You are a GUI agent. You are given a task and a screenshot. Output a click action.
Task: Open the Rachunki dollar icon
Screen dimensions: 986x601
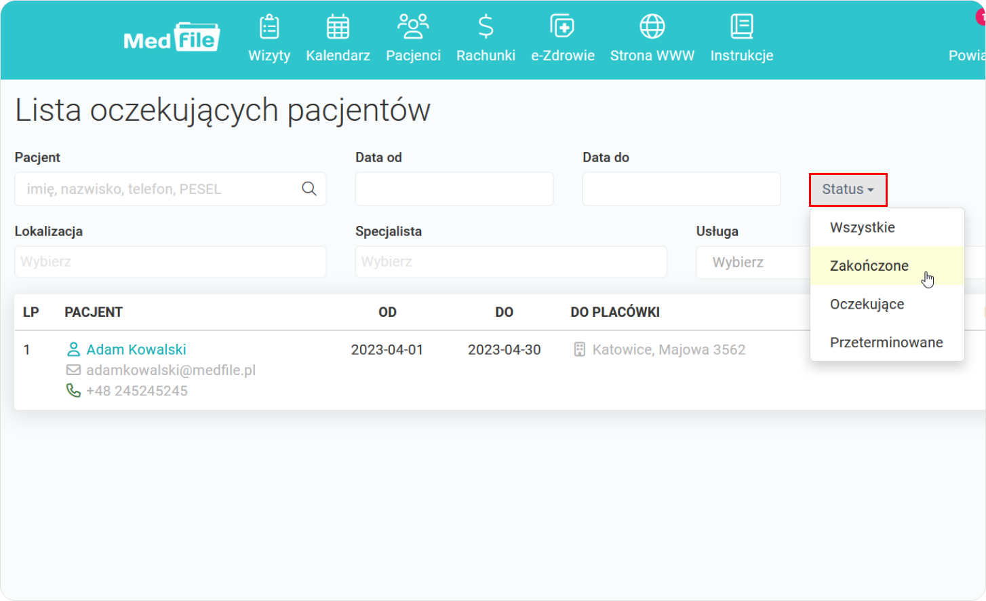point(486,26)
